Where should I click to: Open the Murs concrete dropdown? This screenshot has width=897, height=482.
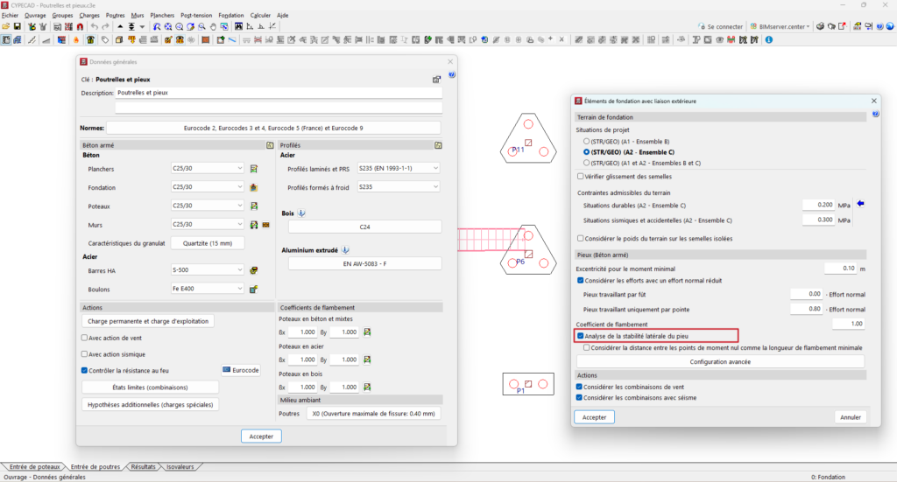click(x=208, y=225)
